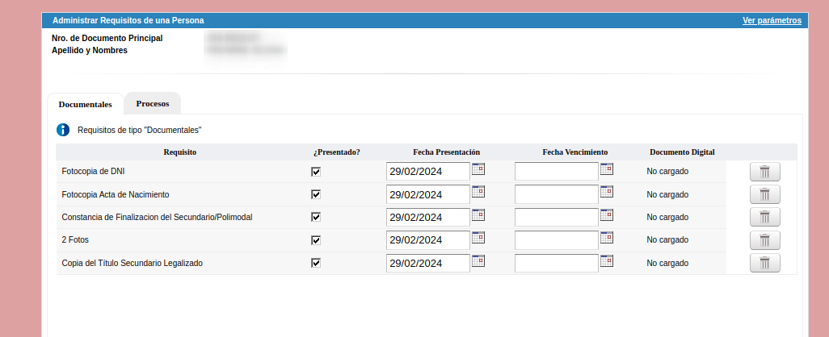
Task: Delete digital document for Fotocopia Acta de Nacimiento
Action: pos(764,194)
